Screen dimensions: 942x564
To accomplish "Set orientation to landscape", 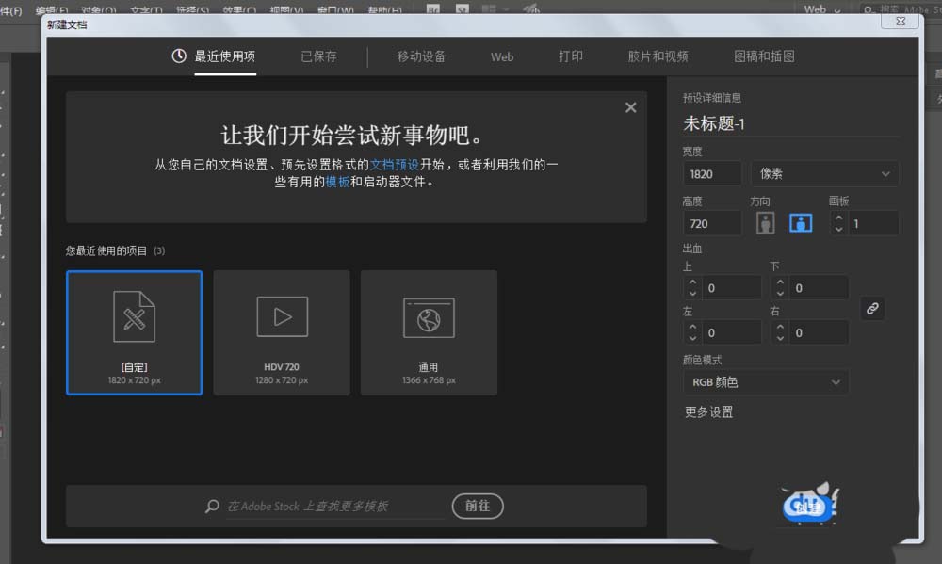I will (x=800, y=223).
